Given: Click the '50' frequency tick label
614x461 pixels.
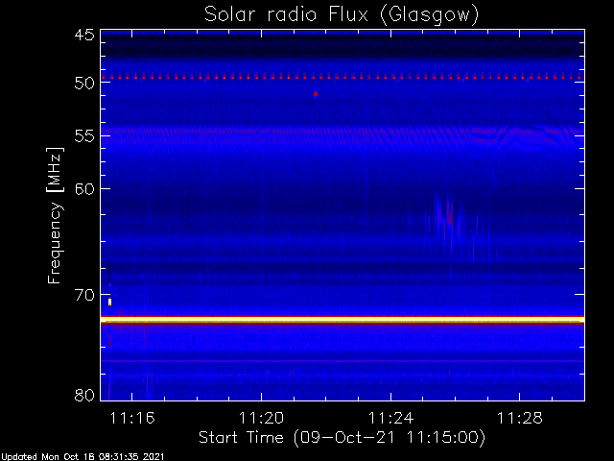Looking at the screenshot, I should [84, 84].
